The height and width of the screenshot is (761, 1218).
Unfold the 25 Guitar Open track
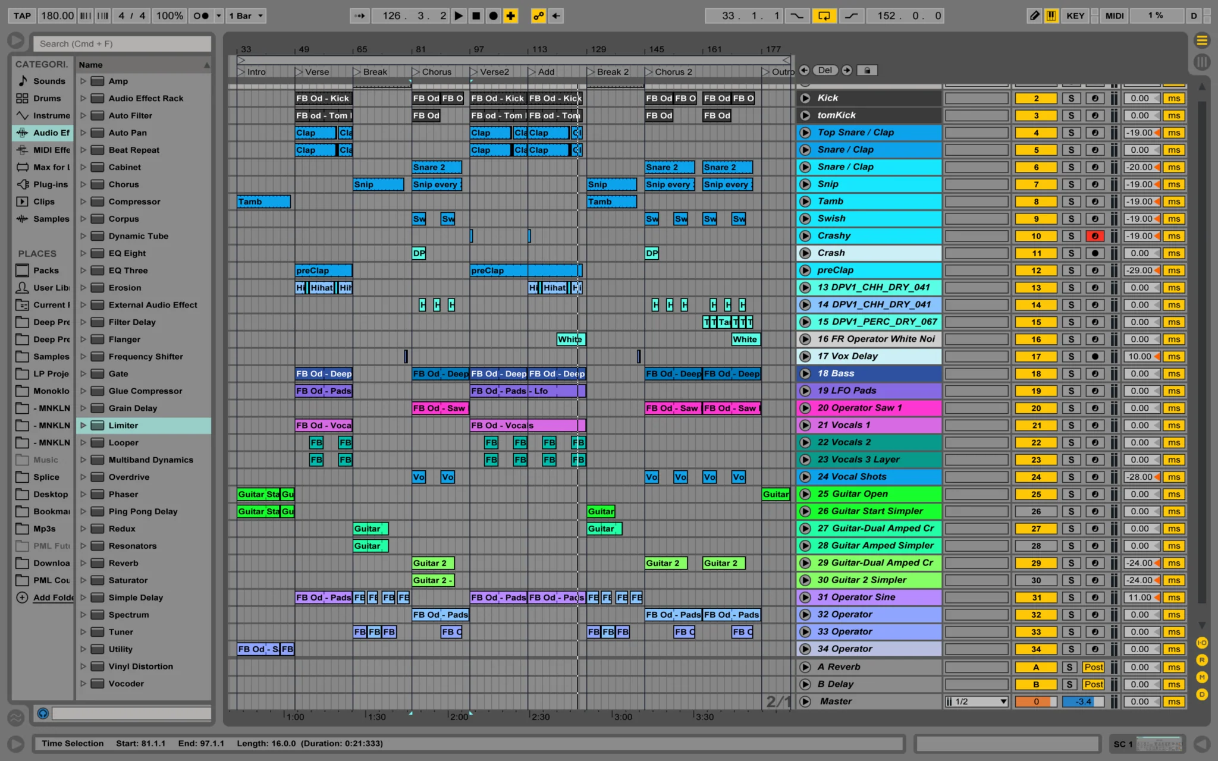pos(805,494)
